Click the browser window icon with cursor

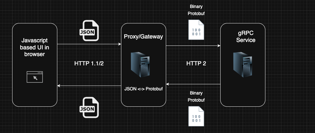click(35, 77)
